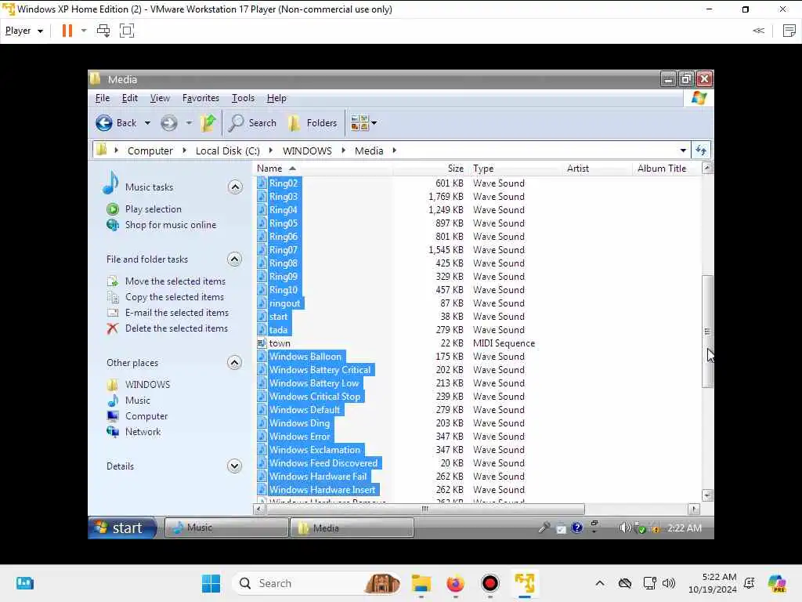Switch to Music taskbar window button

coord(226,528)
